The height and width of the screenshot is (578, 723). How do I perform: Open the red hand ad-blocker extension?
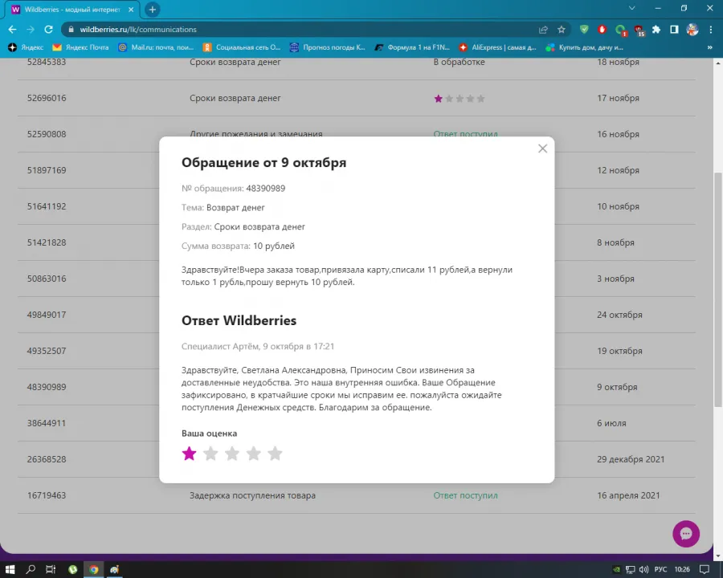(x=602, y=30)
